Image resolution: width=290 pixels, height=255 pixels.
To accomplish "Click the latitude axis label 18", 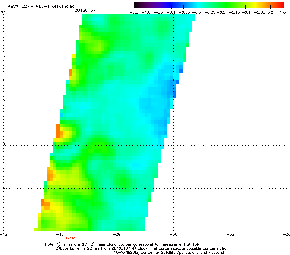I will pos(3,57).
